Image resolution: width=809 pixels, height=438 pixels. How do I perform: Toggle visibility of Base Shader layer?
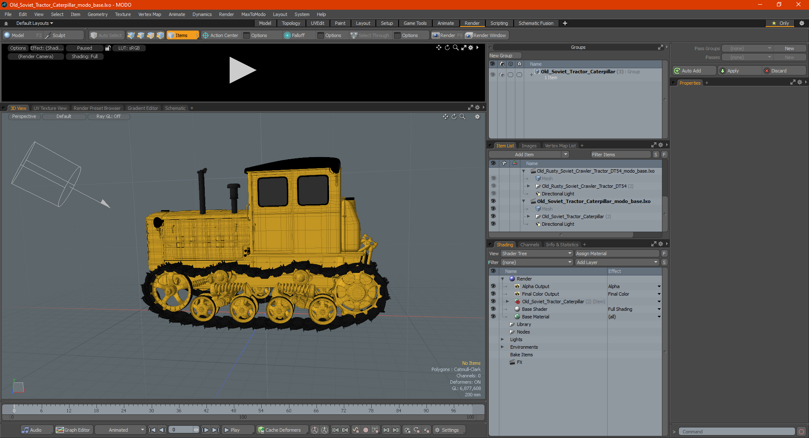coord(493,309)
